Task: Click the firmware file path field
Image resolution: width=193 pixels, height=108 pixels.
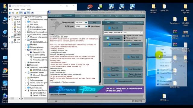Action: point(122,32)
